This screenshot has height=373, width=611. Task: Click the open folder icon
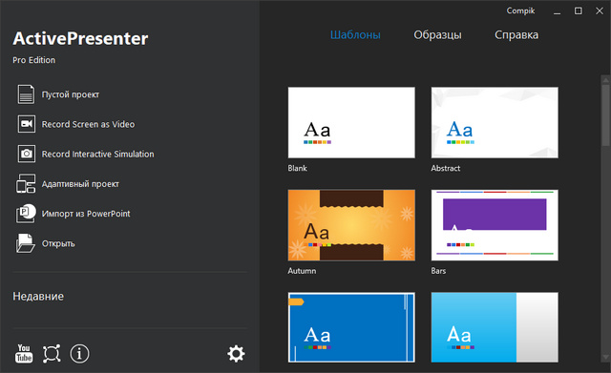26,243
